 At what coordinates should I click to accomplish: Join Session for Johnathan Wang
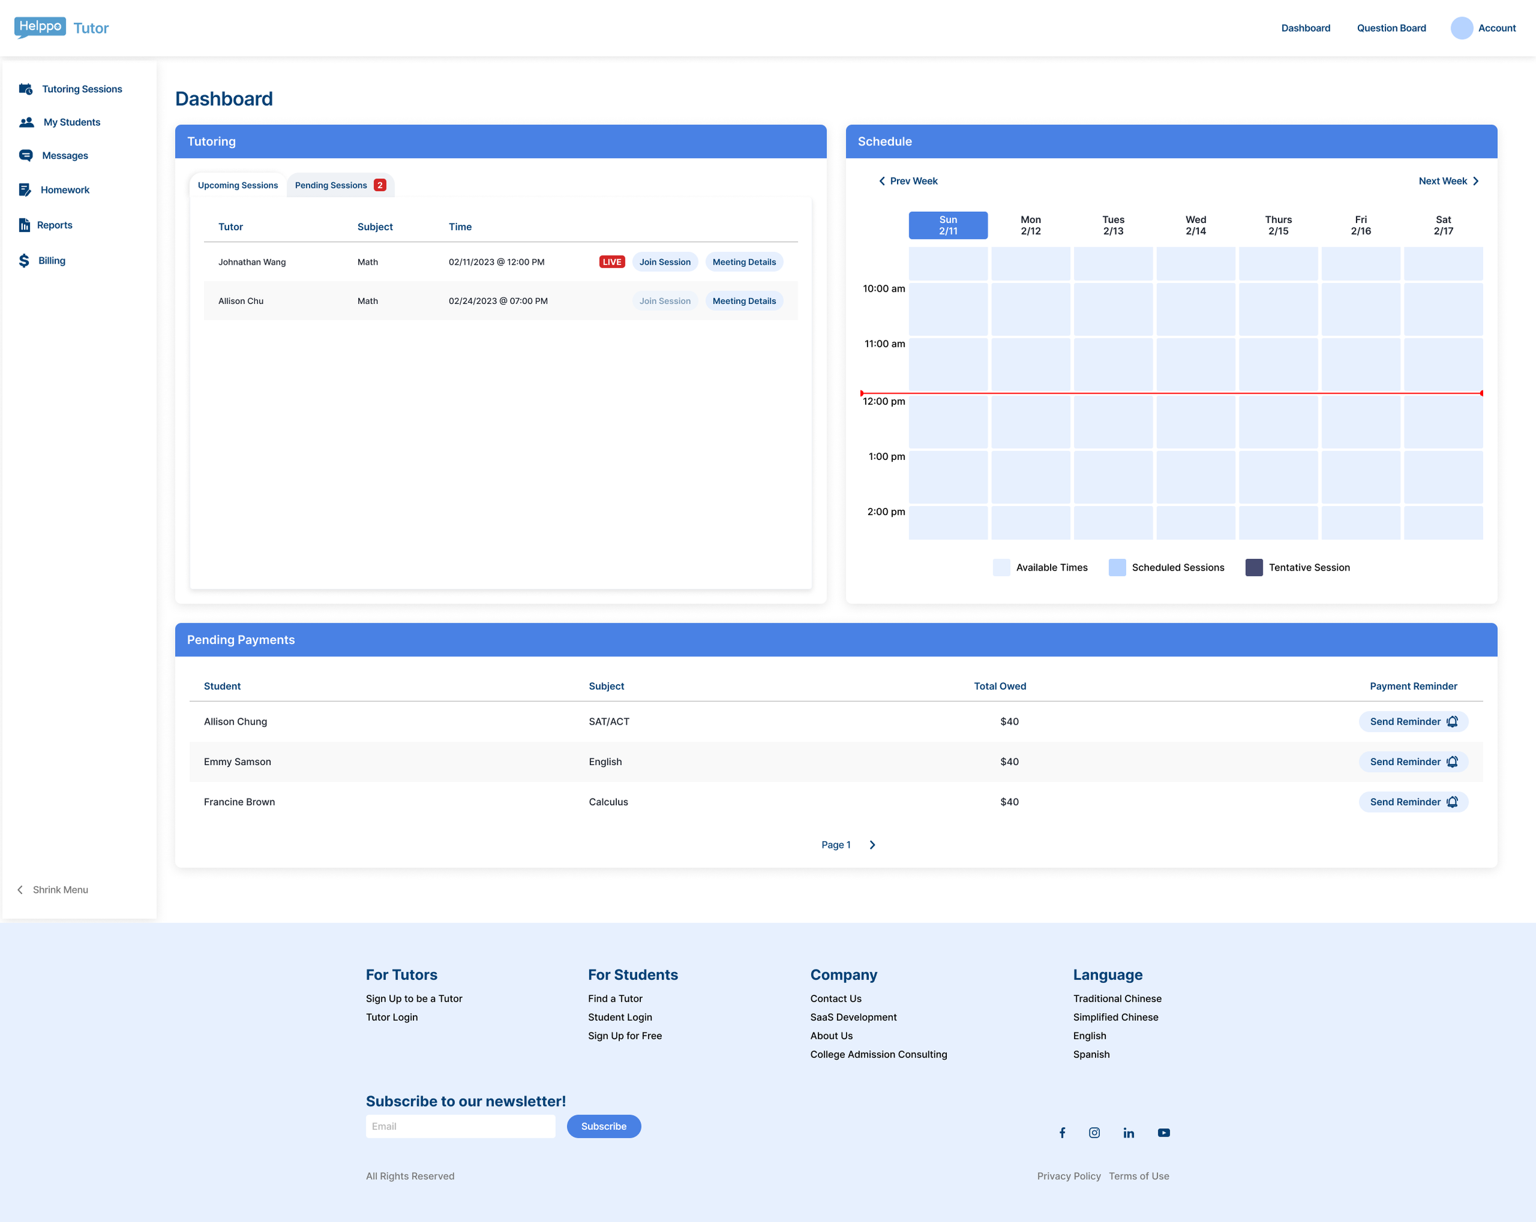tap(664, 262)
